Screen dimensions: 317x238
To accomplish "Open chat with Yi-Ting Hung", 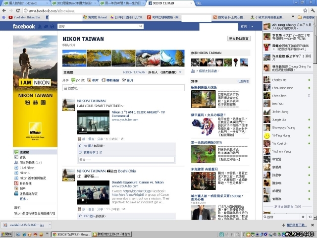I will [x=287, y=135].
